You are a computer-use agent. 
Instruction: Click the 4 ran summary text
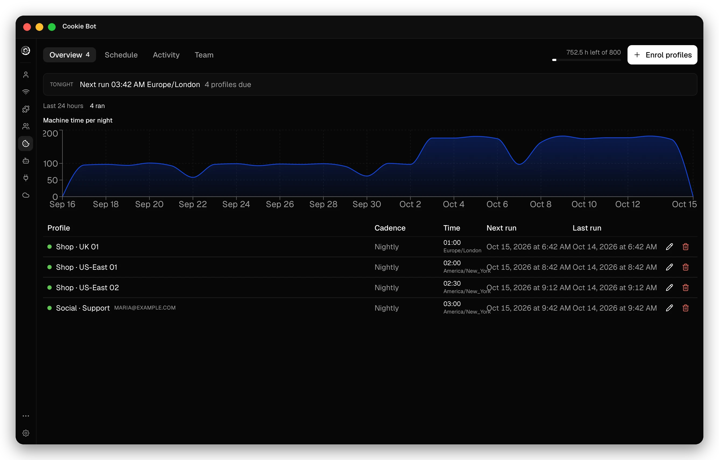tap(97, 106)
